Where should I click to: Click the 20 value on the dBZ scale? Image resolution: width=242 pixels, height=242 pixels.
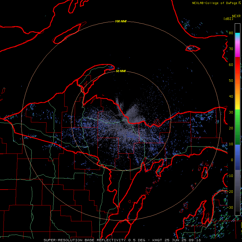(x=231, y=128)
